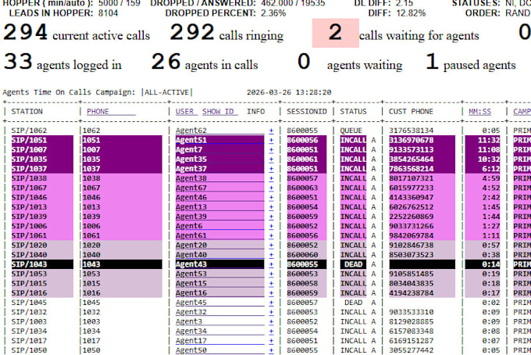
Task: Click the plus info icon for Agent51
Action: point(271,140)
